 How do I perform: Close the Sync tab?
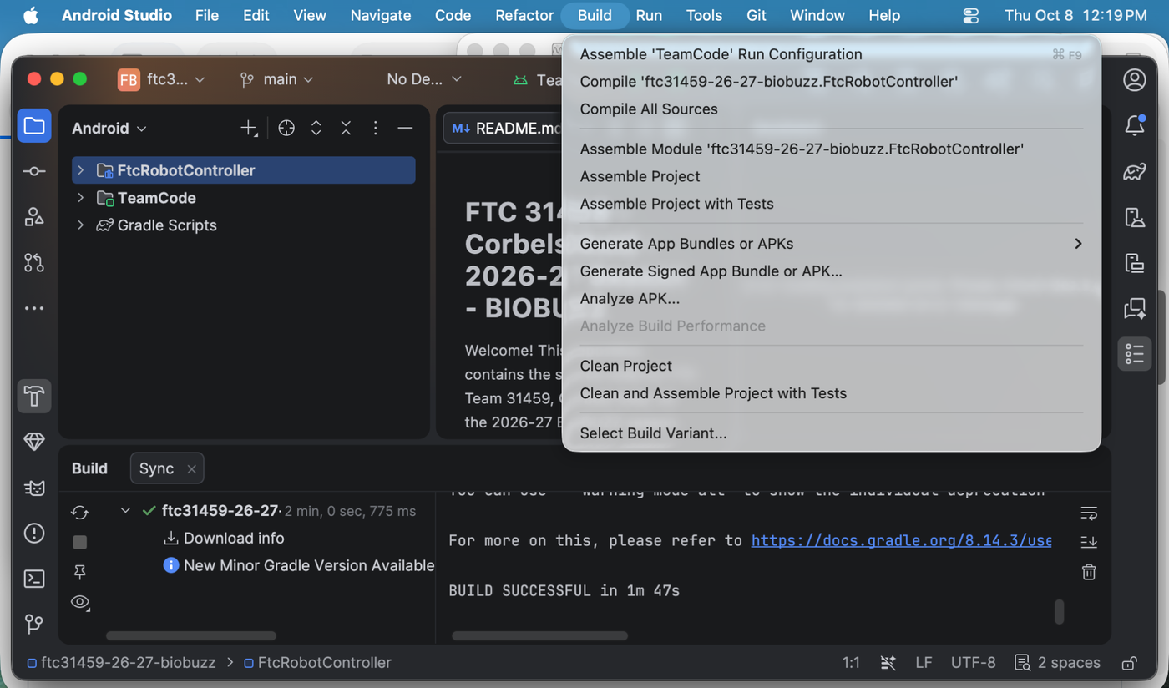pos(191,469)
